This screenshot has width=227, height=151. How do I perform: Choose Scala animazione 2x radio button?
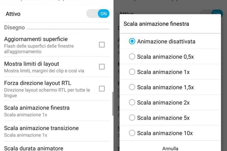click(x=132, y=102)
